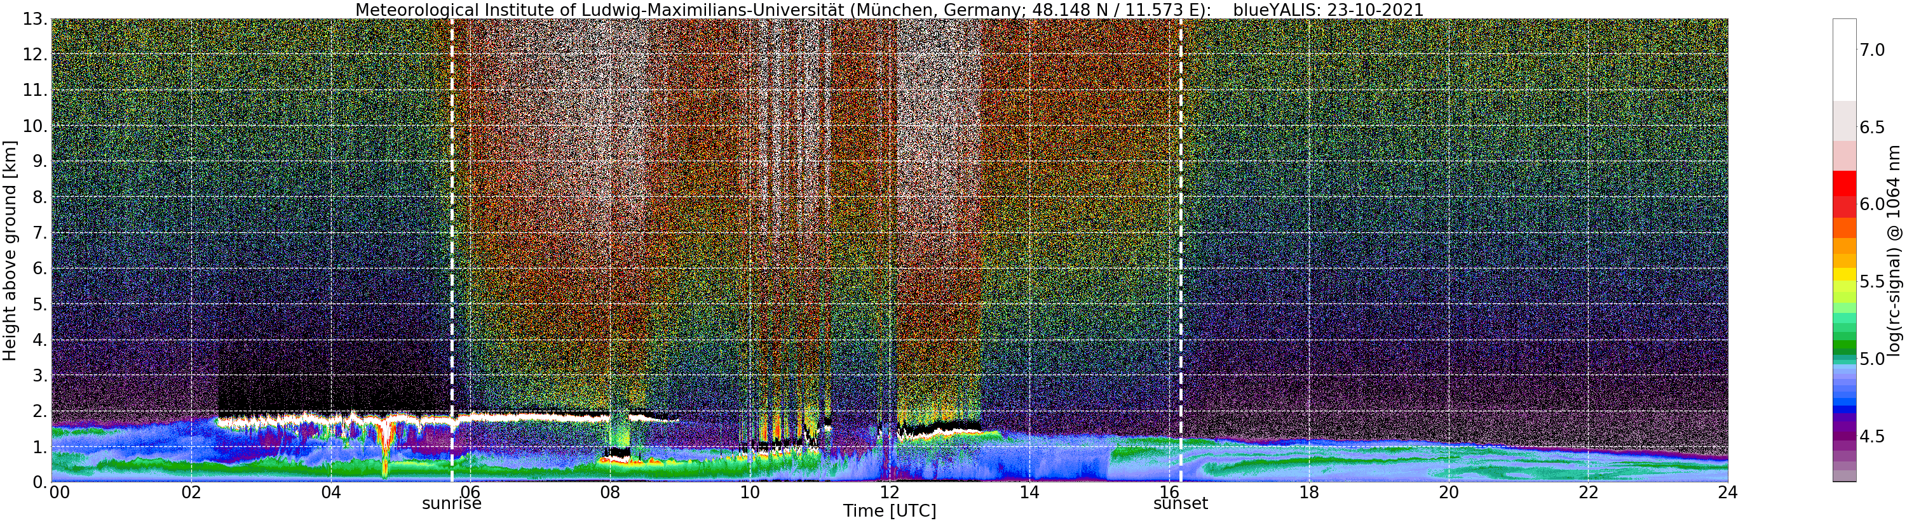Click the height axis tick label 4.
Screen dimensions: 1907x523
coord(40,340)
